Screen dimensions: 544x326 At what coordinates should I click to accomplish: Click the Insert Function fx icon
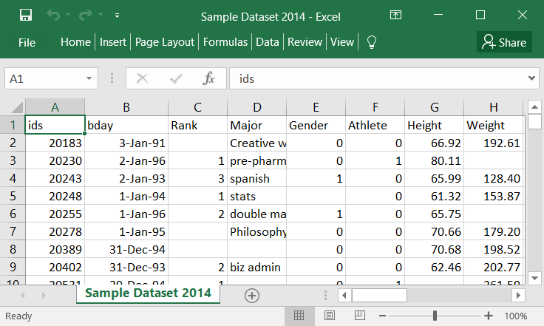(209, 78)
